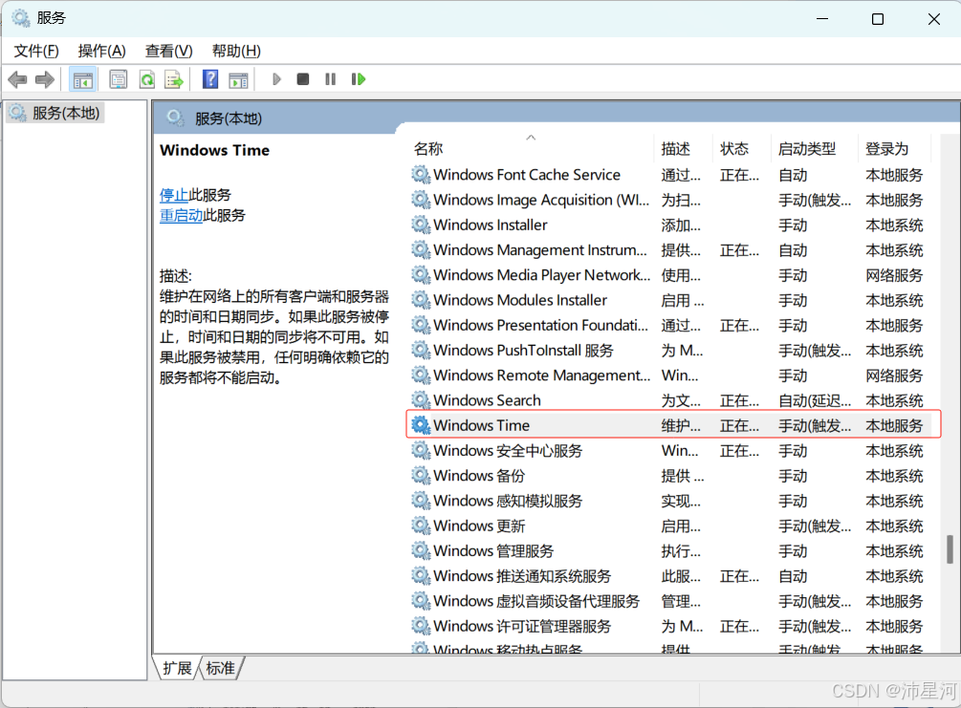The height and width of the screenshot is (708, 961).
Task: Restart service with the restart button
Action: (x=359, y=79)
